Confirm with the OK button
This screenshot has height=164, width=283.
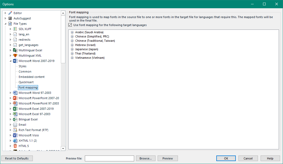coord(226,158)
